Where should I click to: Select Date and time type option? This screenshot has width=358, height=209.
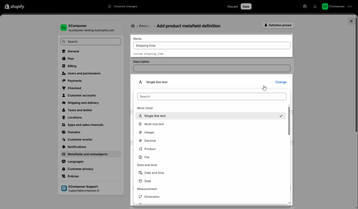point(210,173)
